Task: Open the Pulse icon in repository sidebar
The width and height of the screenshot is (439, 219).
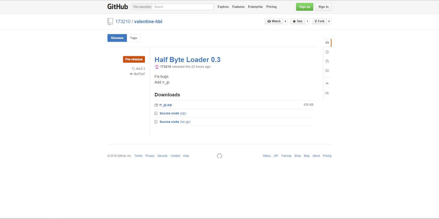Action: 327,83
